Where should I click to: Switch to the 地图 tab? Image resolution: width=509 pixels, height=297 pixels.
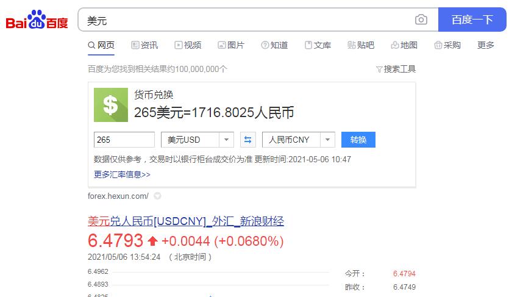click(404, 45)
